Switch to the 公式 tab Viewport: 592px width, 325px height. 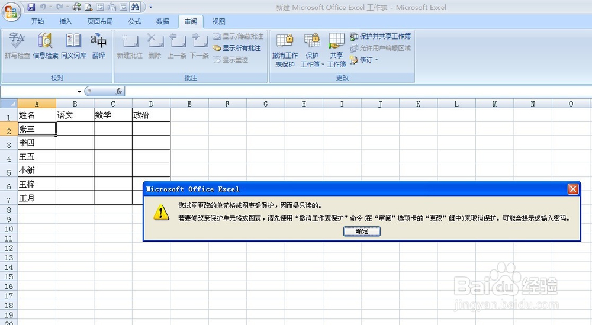pyautogui.click(x=134, y=21)
